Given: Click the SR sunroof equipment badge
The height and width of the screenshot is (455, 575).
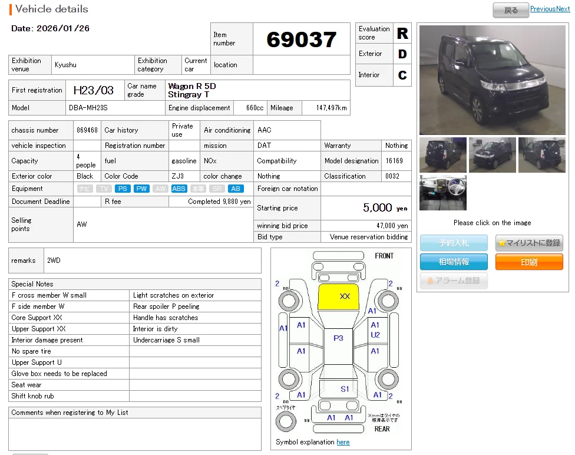Looking at the screenshot, I should coord(217,189).
